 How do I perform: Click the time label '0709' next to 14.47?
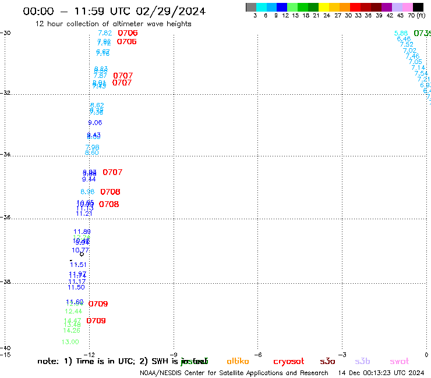click(x=96, y=320)
